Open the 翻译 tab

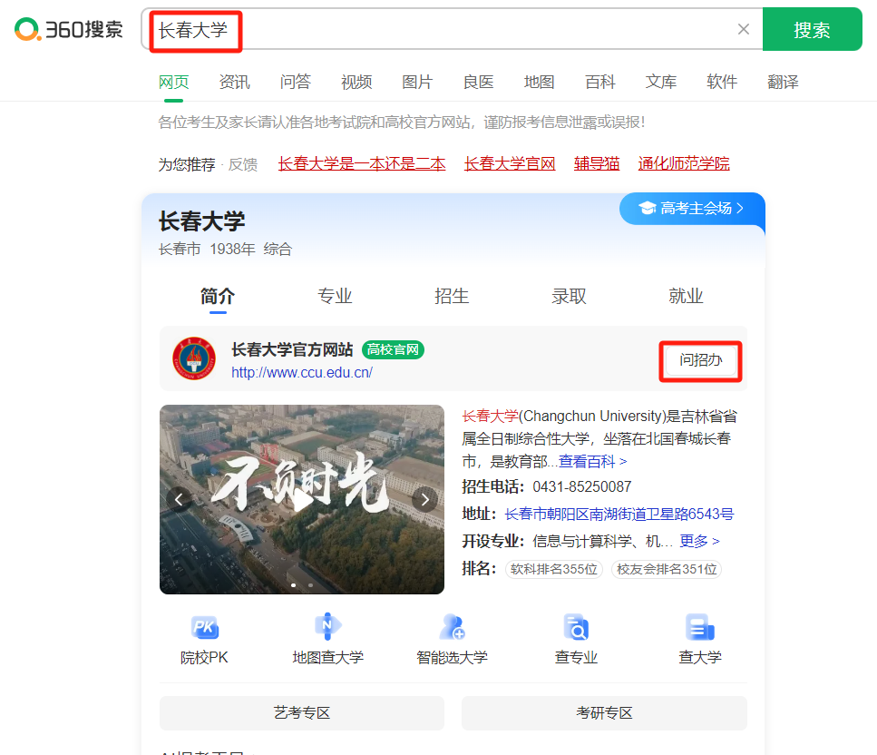click(783, 83)
